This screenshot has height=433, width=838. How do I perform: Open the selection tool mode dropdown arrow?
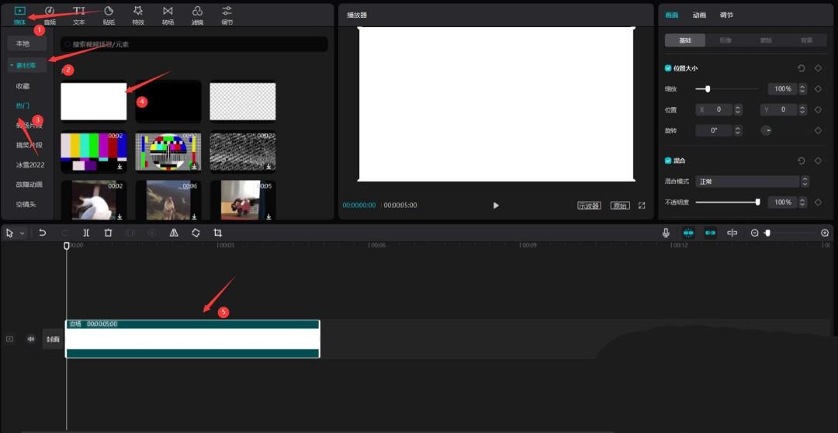(x=23, y=233)
